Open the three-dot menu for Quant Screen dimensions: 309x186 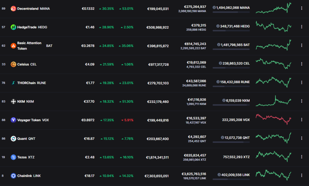tap(301, 138)
